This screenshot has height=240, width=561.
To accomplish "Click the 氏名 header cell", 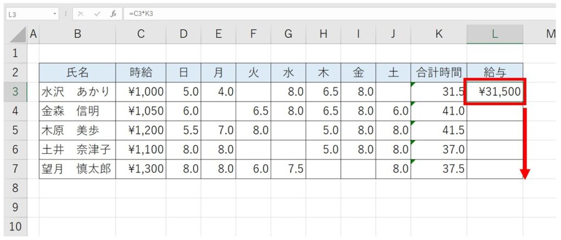I will [x=77, y=72].
